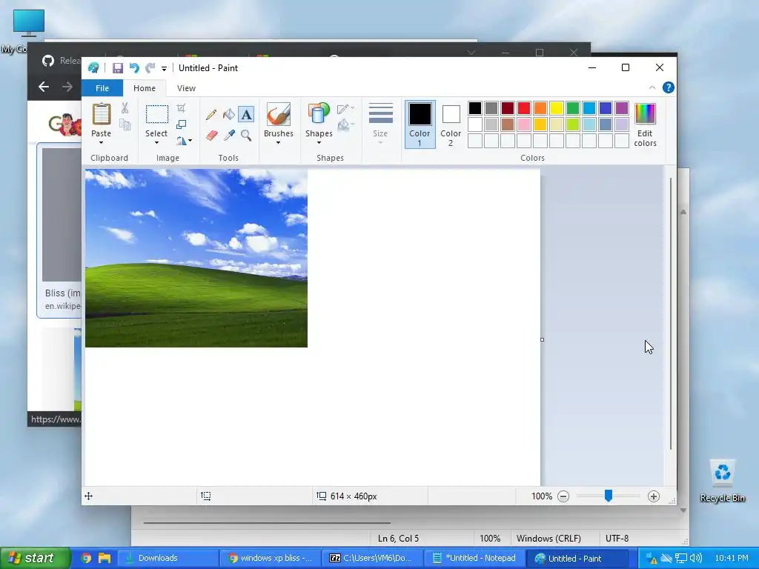This screenshot has height=569, width=759.
Task: Switch to the Home ribbon tab
Action: 145,88
